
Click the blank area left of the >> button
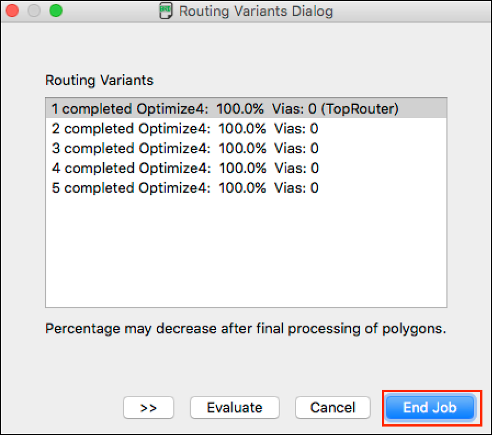click(63, 408)
